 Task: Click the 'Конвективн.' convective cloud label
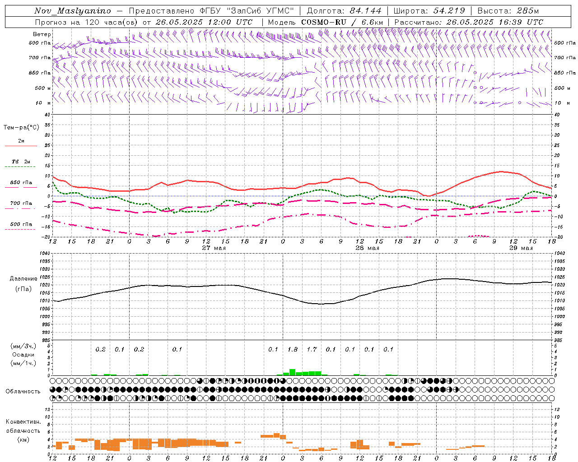coord(23,422)
